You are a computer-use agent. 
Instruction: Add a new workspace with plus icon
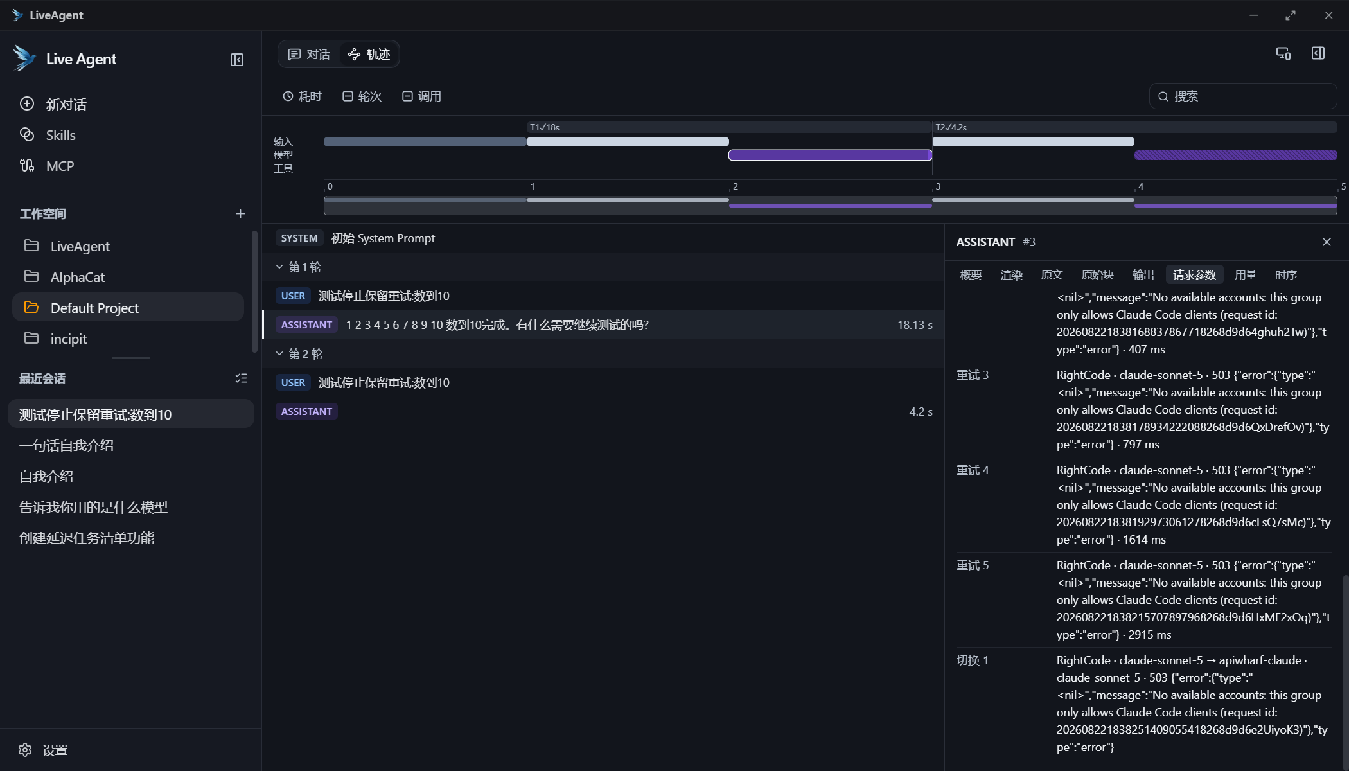click(240, 214)
